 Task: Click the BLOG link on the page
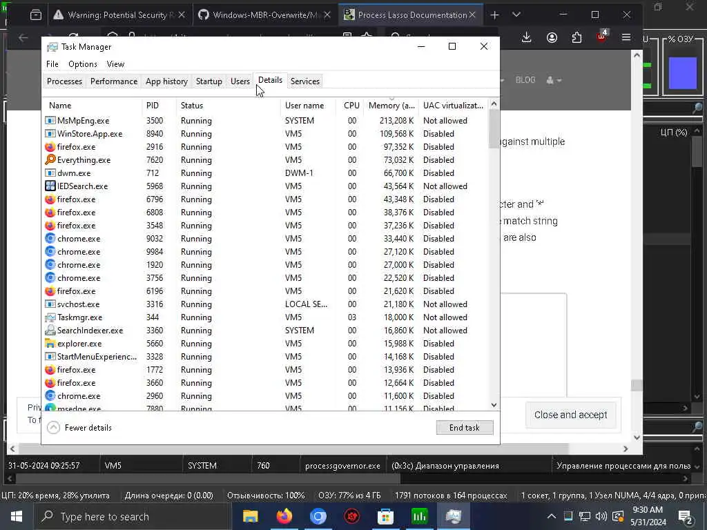525,80
